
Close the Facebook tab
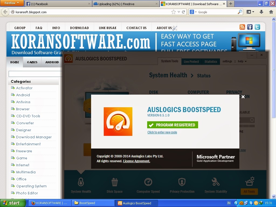pyautogui.click(x=89, y=4)
